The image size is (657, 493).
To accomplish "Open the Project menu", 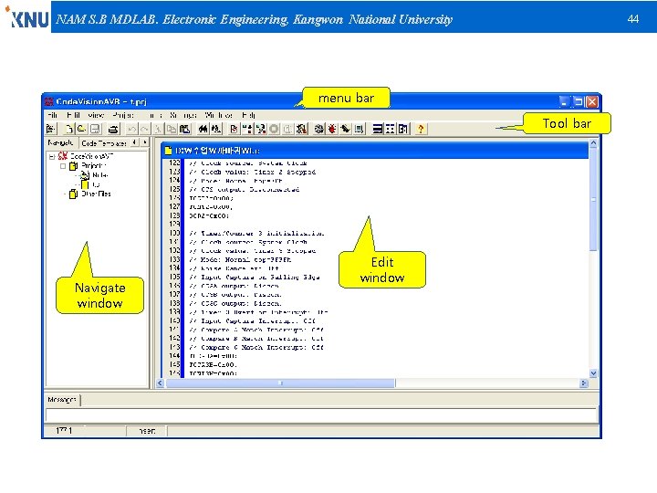I will (123, 115).
